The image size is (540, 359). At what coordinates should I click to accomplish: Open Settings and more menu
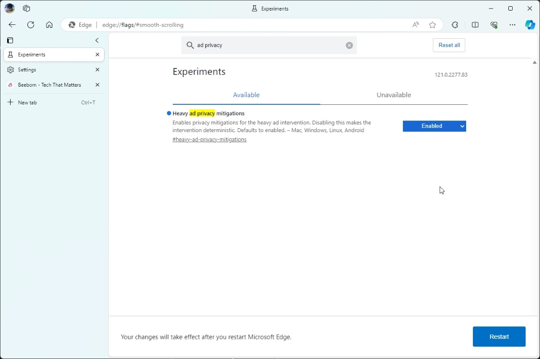pos(512,25)
